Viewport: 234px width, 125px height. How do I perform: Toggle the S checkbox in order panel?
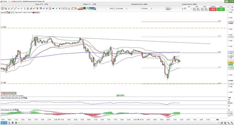coord(226,7)
